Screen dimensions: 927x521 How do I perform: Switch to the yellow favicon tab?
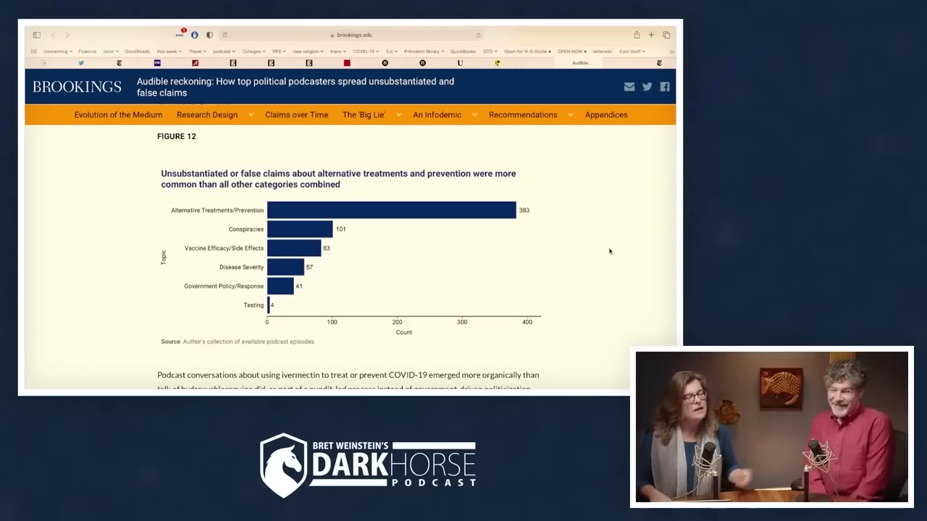(498, 63)
